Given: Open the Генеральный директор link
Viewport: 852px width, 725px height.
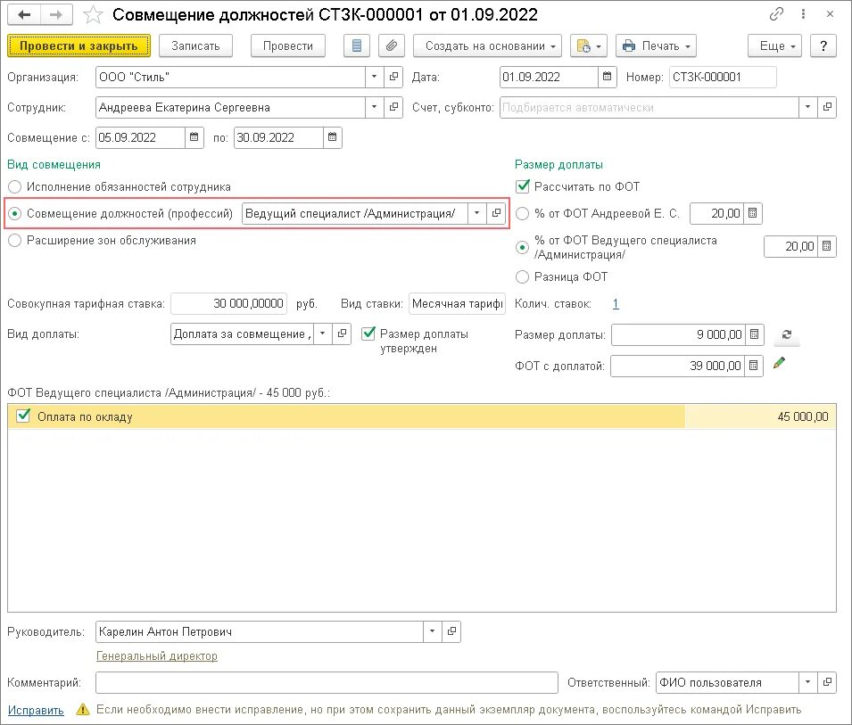Looking at the screenshot, I should [157, 656].
